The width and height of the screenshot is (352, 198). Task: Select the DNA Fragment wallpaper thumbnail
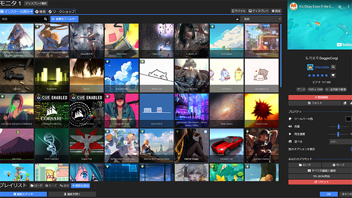point(52,145)
